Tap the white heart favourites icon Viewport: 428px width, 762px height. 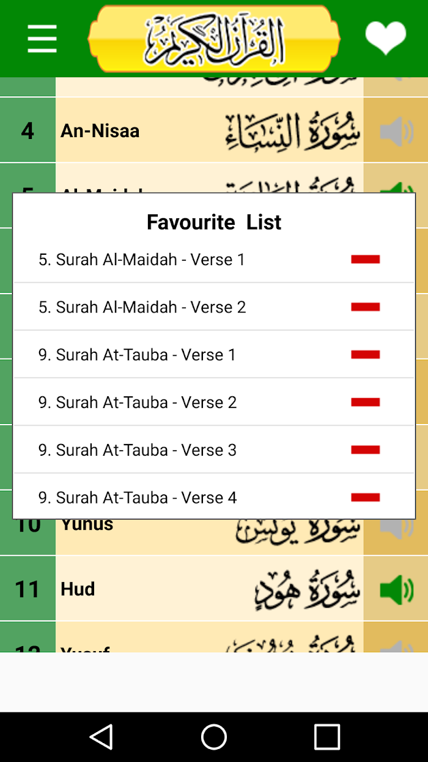(385, 38)
